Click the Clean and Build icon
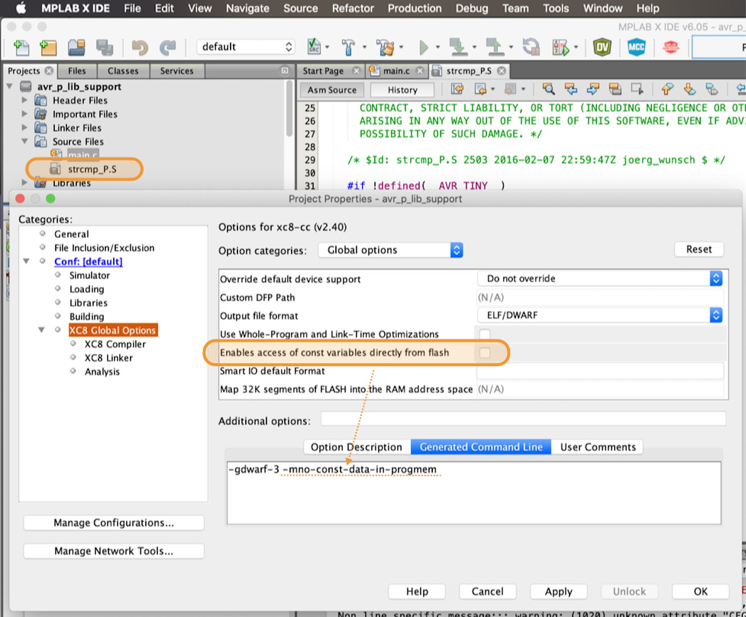This screenshot has width=746, height=617. click(x=386, y=47)
